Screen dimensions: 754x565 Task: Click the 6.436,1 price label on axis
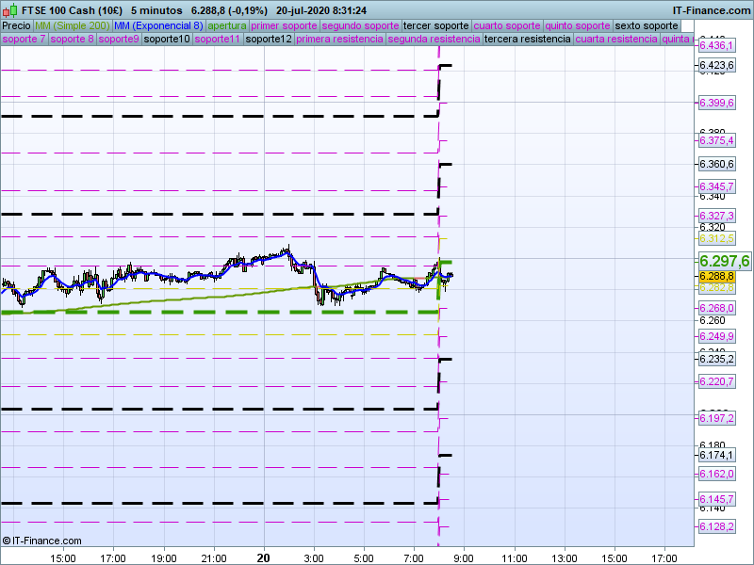click(x=716, y=45)
